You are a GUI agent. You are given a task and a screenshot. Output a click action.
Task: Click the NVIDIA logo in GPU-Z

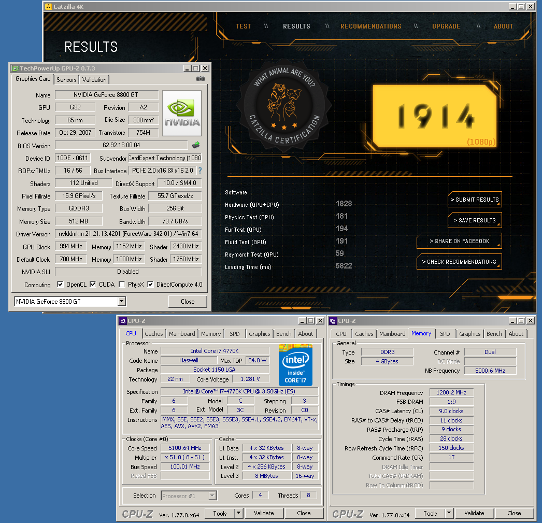coord(182,113)
